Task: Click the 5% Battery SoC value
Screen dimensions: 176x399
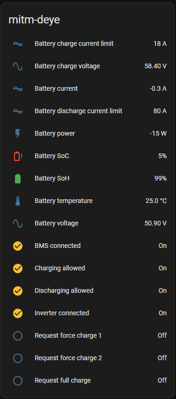Action: pyautogui.click(x=162, y=156)
